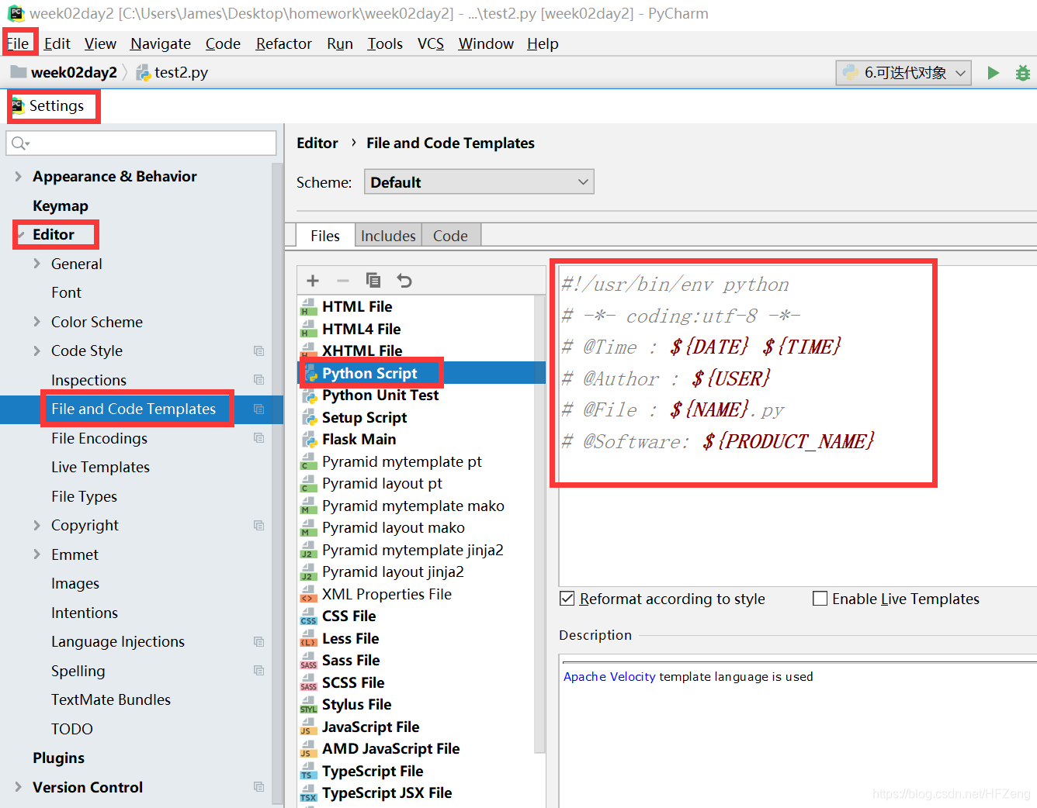The width and height of the screenshot is (1037, 808).
Task: Switch to the Includes tab
Action: tap(388, 236)
